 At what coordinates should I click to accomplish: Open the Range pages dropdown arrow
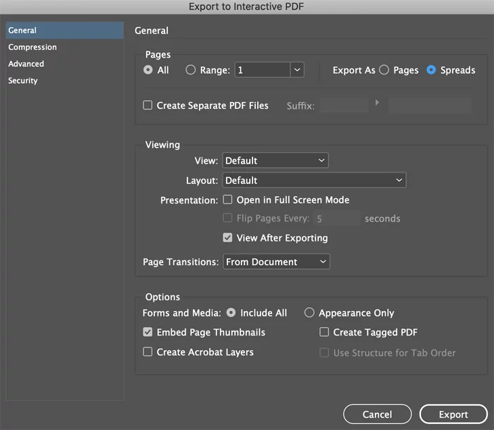coord(297,70)
